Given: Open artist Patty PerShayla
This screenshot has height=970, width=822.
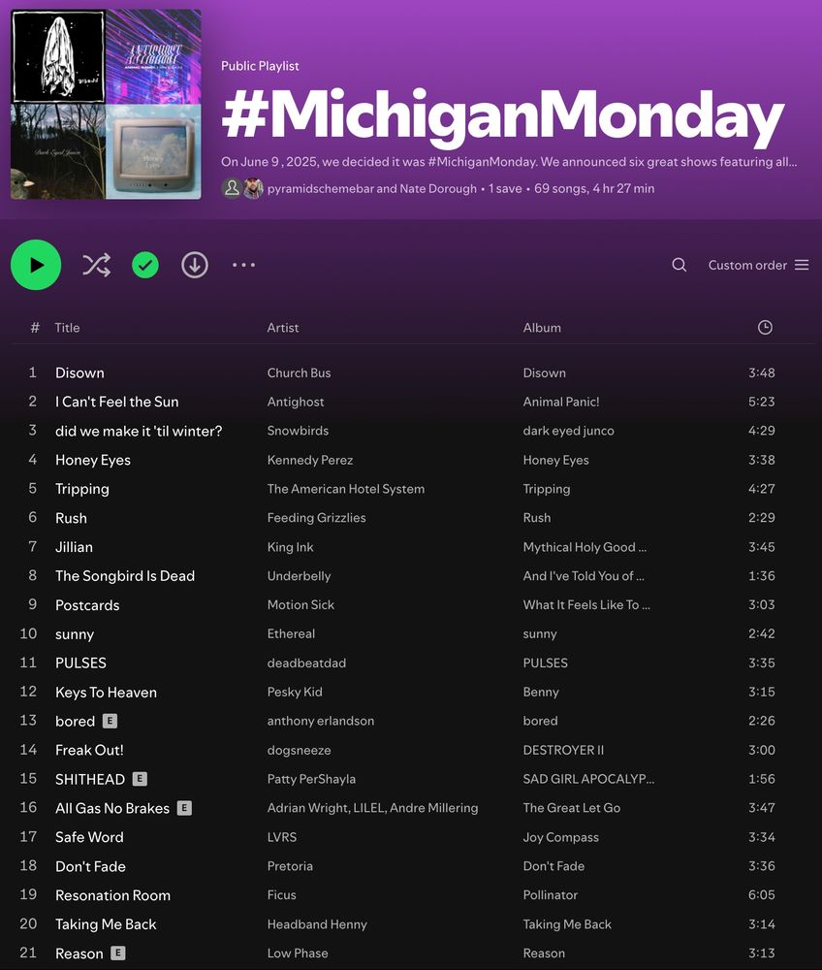Looking at the screenshot, I should point(311,780).
